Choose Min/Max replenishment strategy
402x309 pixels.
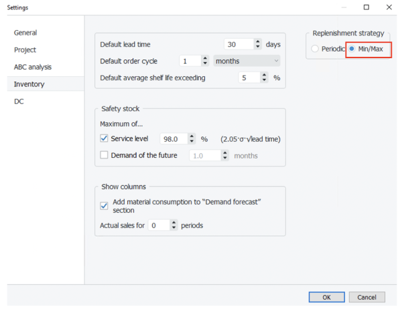(x=352, y=49)
